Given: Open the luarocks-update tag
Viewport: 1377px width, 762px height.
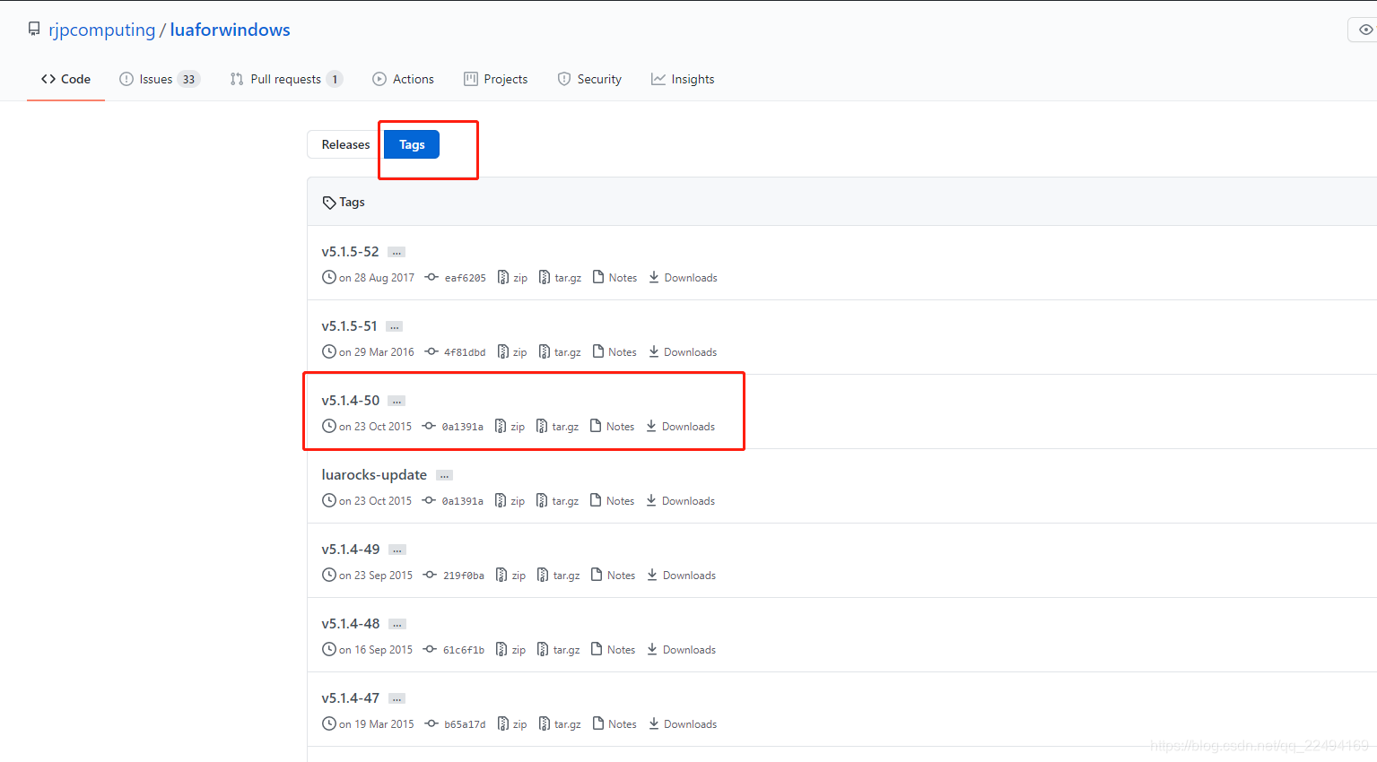Looking at the screenshot, I should pos(374,475).
